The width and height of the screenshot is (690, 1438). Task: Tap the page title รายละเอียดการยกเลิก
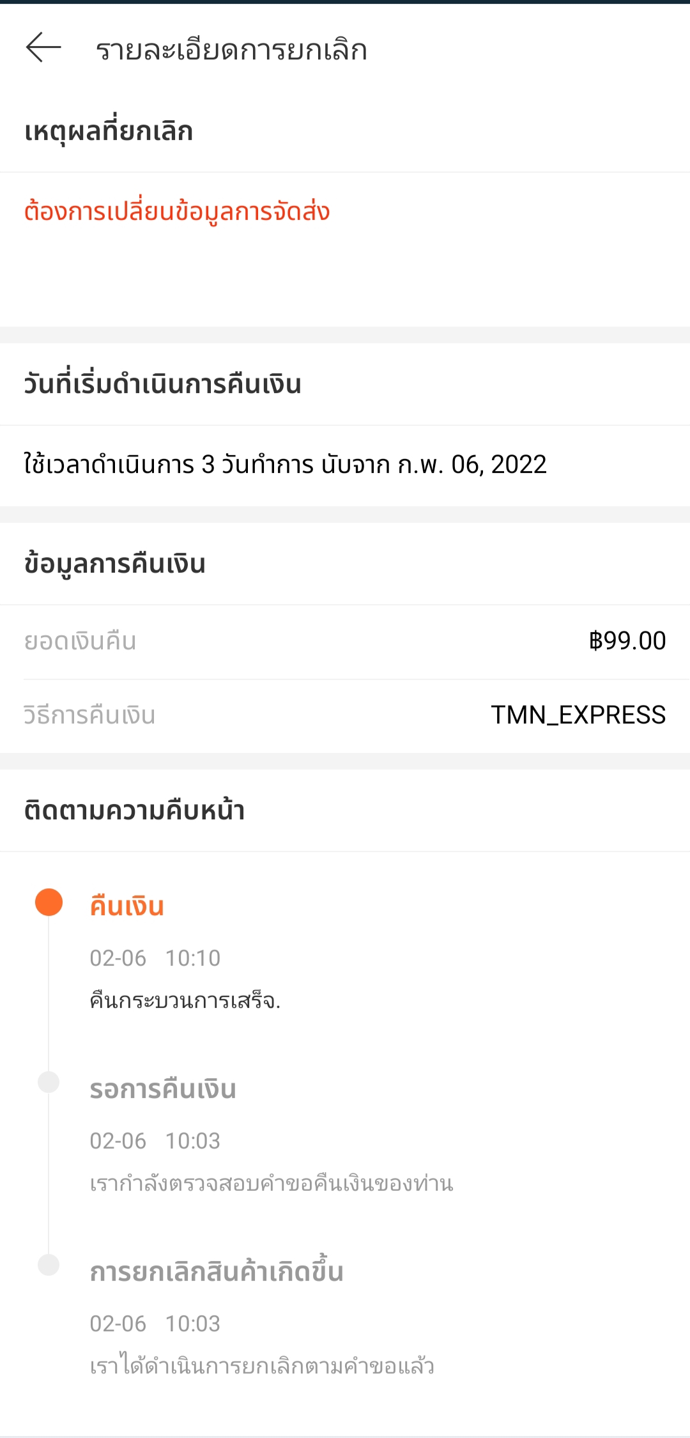(x=231, y=50)
